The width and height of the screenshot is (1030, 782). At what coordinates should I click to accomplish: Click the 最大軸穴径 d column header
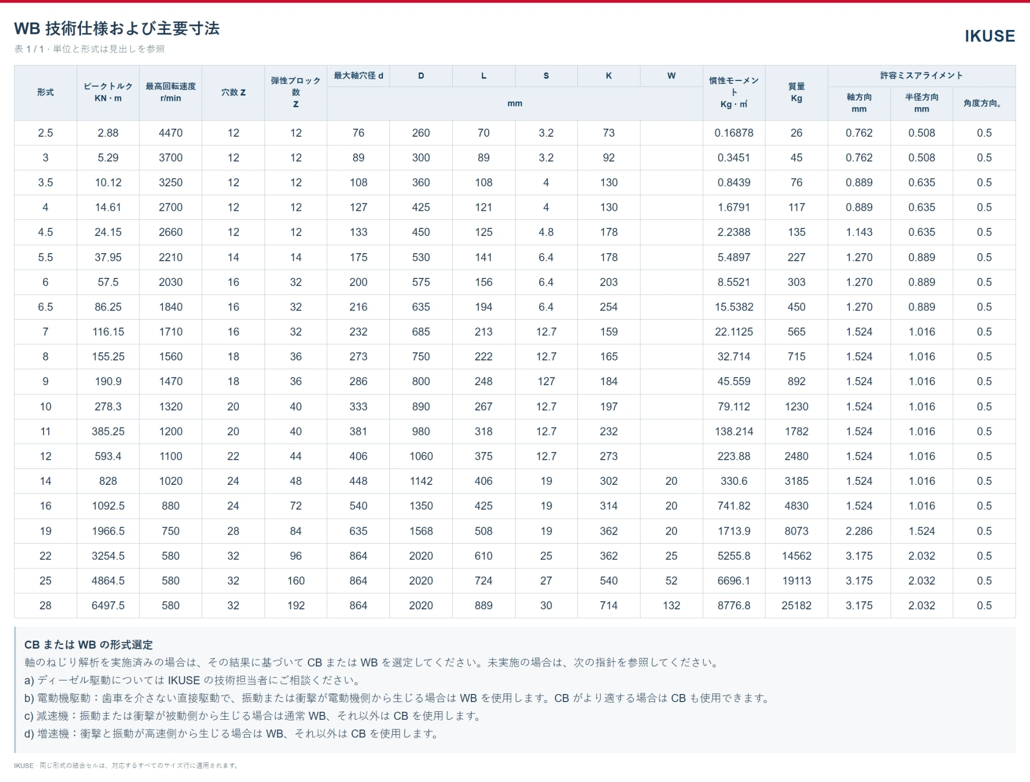click(358, 76)
